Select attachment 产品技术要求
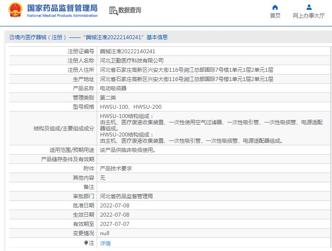This screenshot has width=332, height=251. [x=116, y=169]
